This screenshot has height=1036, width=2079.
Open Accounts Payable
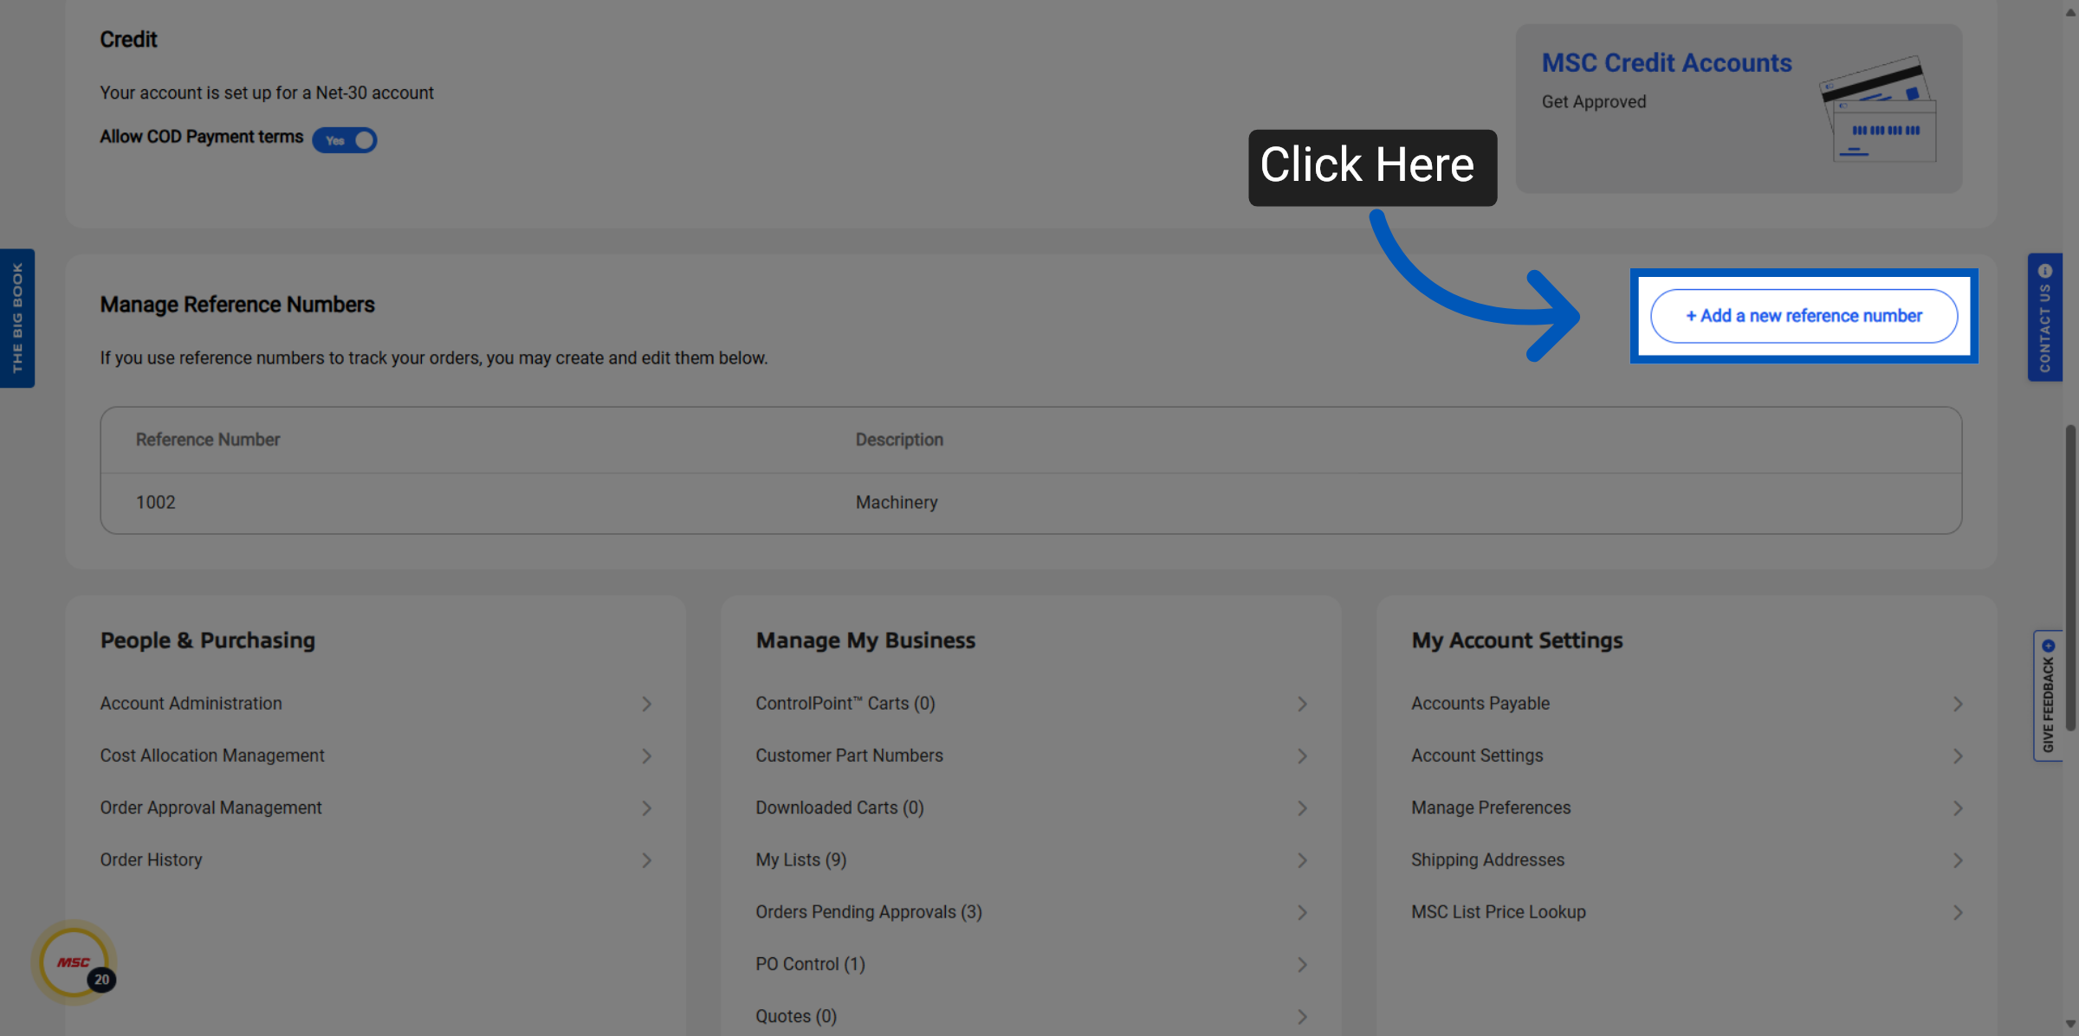pos(1480,704)
